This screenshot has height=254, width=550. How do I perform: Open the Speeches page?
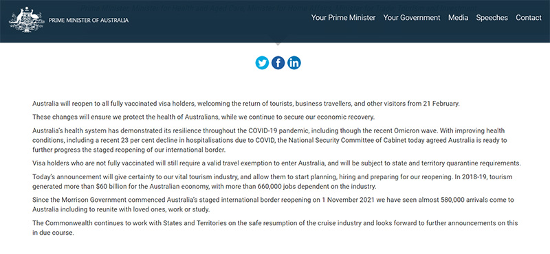492,18
